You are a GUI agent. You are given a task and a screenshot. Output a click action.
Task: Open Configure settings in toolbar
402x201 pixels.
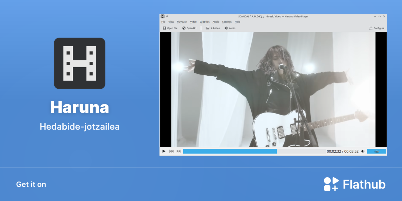(x=377, y=28)
